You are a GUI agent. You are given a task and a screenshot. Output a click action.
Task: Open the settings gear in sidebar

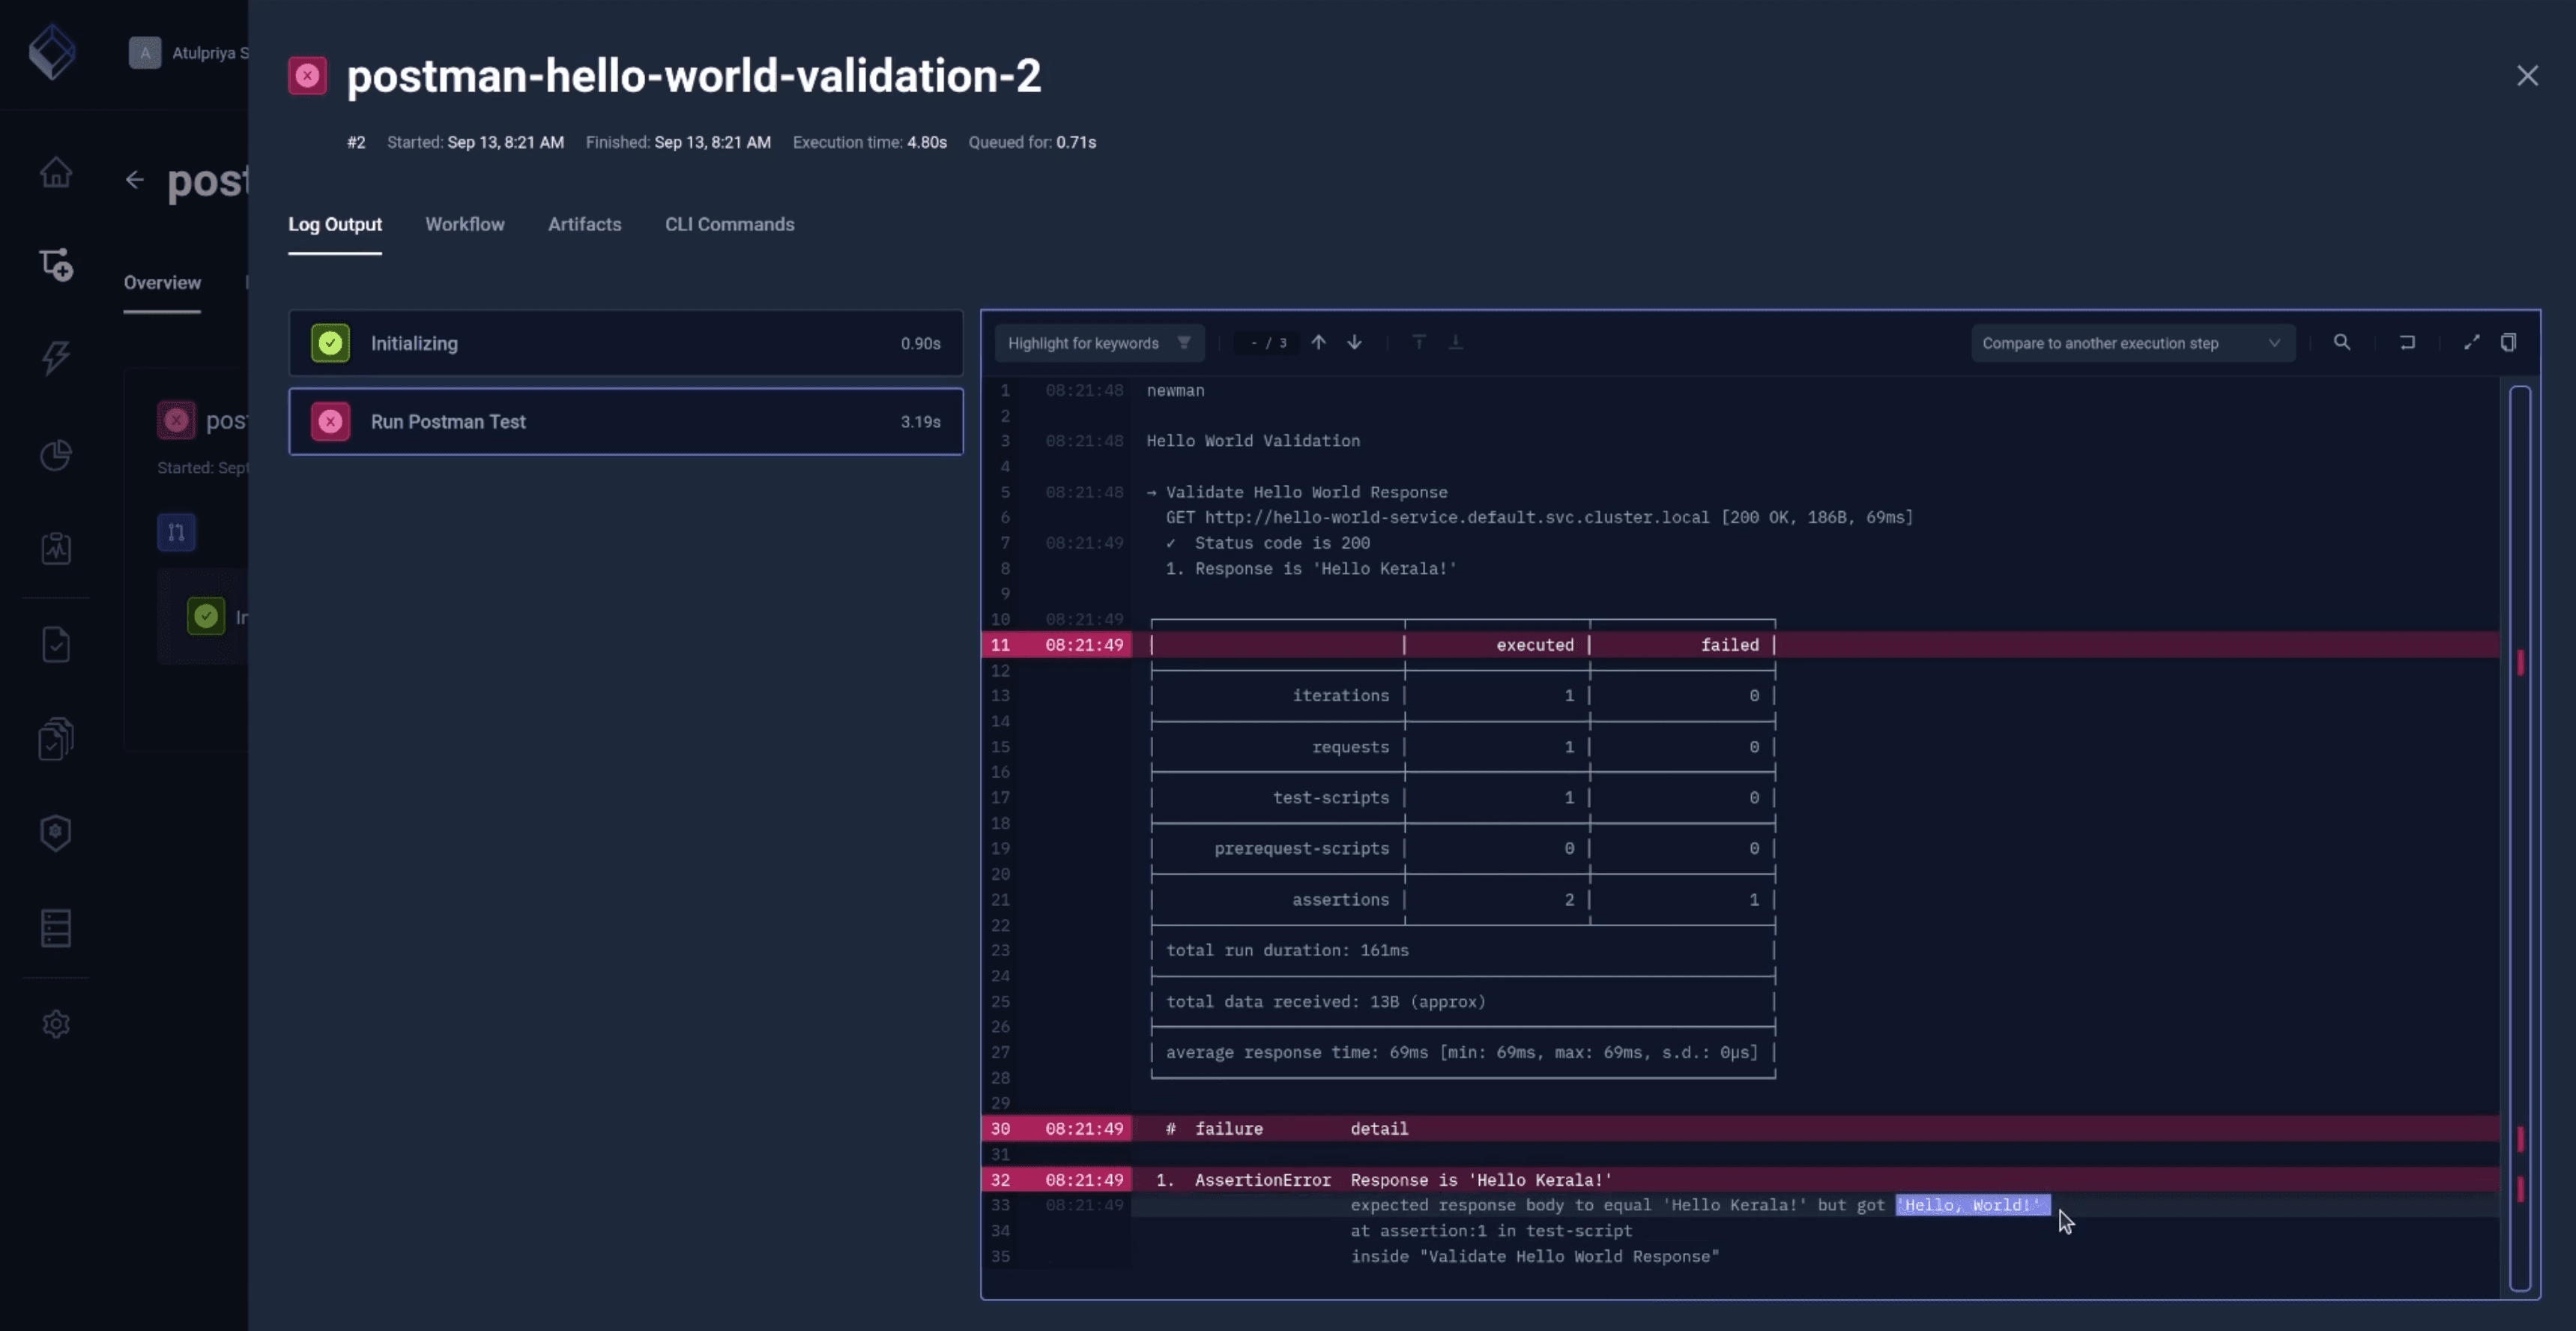pyautogui.click(x=56, y=1024)
